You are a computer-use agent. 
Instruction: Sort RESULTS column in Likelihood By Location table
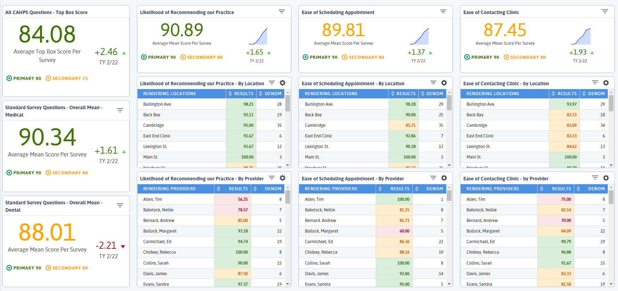pyautogui.click(x=241, y=94)
